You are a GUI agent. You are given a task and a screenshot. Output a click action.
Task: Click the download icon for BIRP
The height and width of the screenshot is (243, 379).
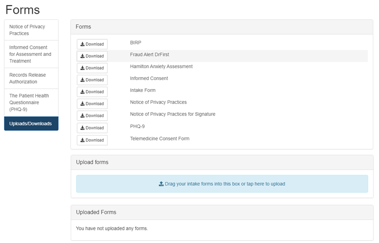click(82, 44)
